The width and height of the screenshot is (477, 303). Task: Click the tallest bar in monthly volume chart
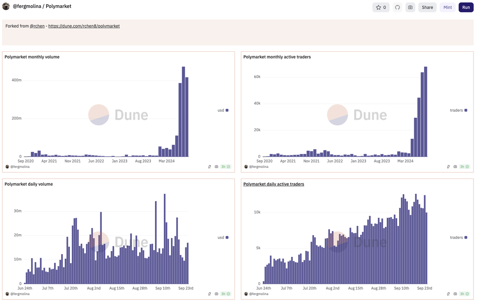183,112
